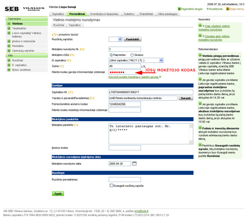246x219 pixels.
Task: Click the Surasti button
Action: click(186, 98)
